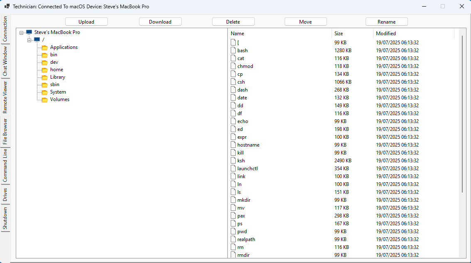Select the File Browser tab
Image resolution: width=471 pixels, height=263 pixels.
[5, 131]
